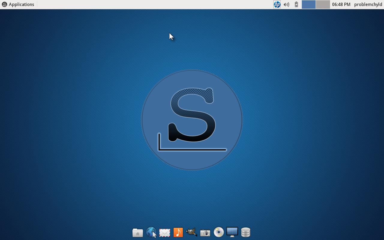Open the home folder from the dock
The width and height of the screenshot is (384, 240).
138,232
